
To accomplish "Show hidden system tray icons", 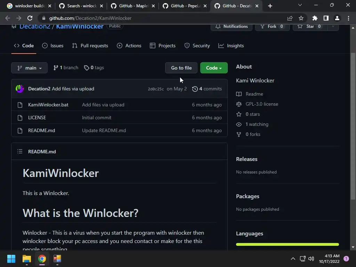I will pos(293,259).
